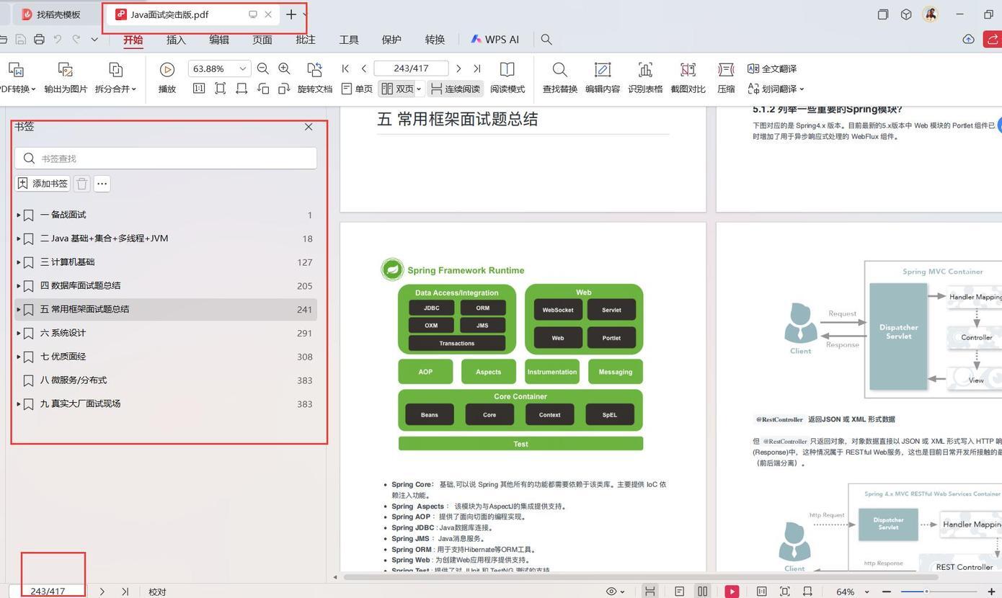Switch to 保护 ribbon tab
Image resolution: width=1002 pixels, height=598 pixels.
pyautogui.click(x=391, y=40)
